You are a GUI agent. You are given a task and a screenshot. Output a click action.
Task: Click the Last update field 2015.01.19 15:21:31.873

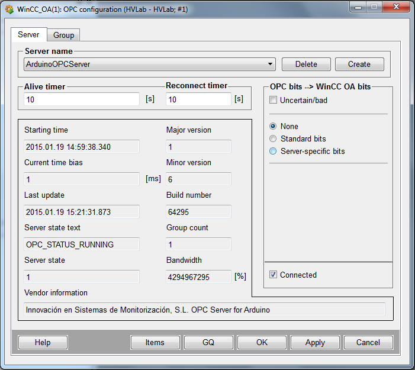tap(82, 212)
